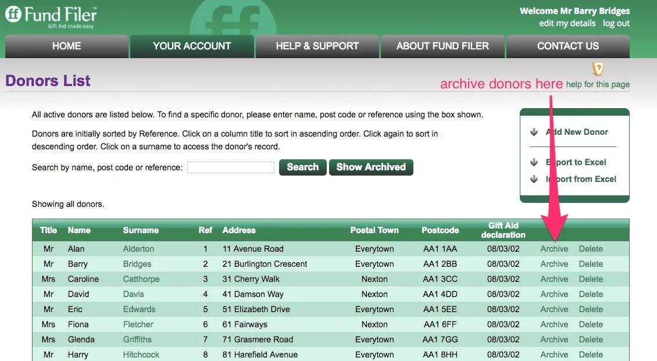Screen dimensions: 657x361
Task: Click postcode 'AA1 7GG'
Action: (440, 339)
